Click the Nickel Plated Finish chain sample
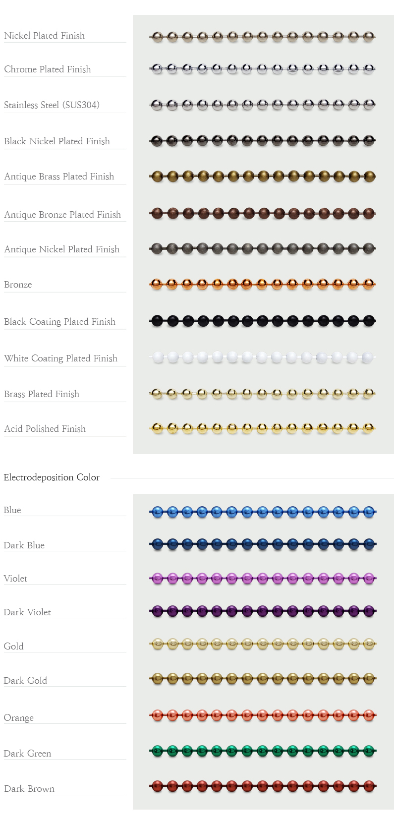This screenshot has width=394, height=824. pyautogui.click(x=263, y=36)
